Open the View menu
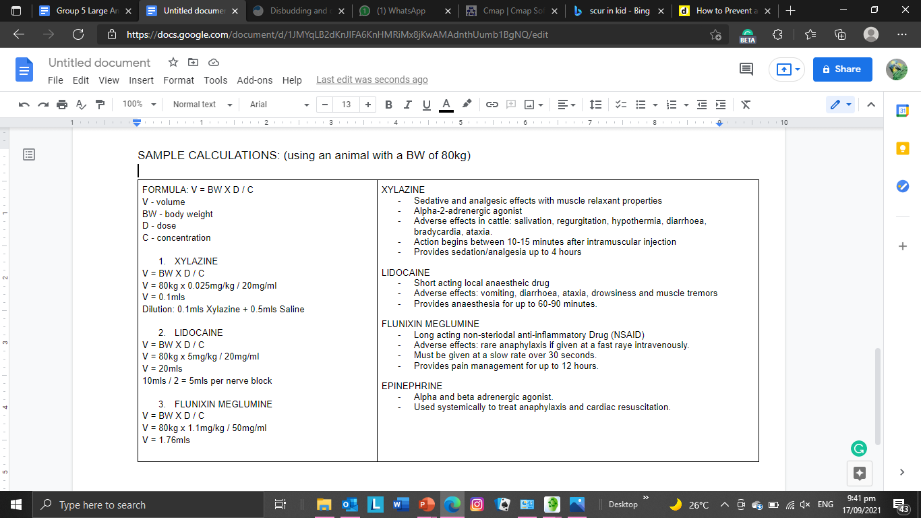 click(109, 80)
